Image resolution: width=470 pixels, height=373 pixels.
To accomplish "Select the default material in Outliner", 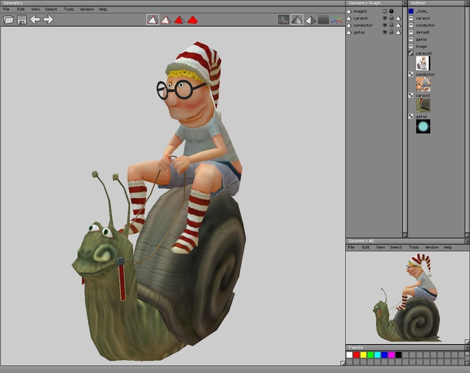I will coord(422,32).
